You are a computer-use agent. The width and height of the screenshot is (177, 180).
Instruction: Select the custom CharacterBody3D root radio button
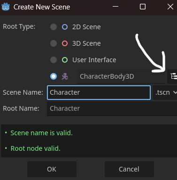point(54,76)
